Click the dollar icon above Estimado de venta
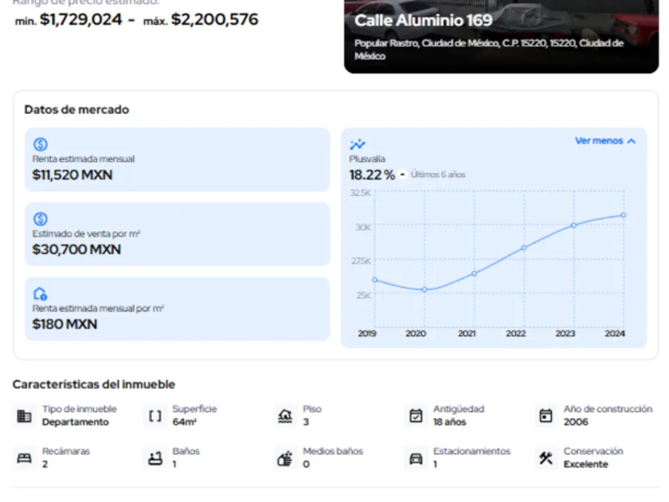 click(41, 219)
